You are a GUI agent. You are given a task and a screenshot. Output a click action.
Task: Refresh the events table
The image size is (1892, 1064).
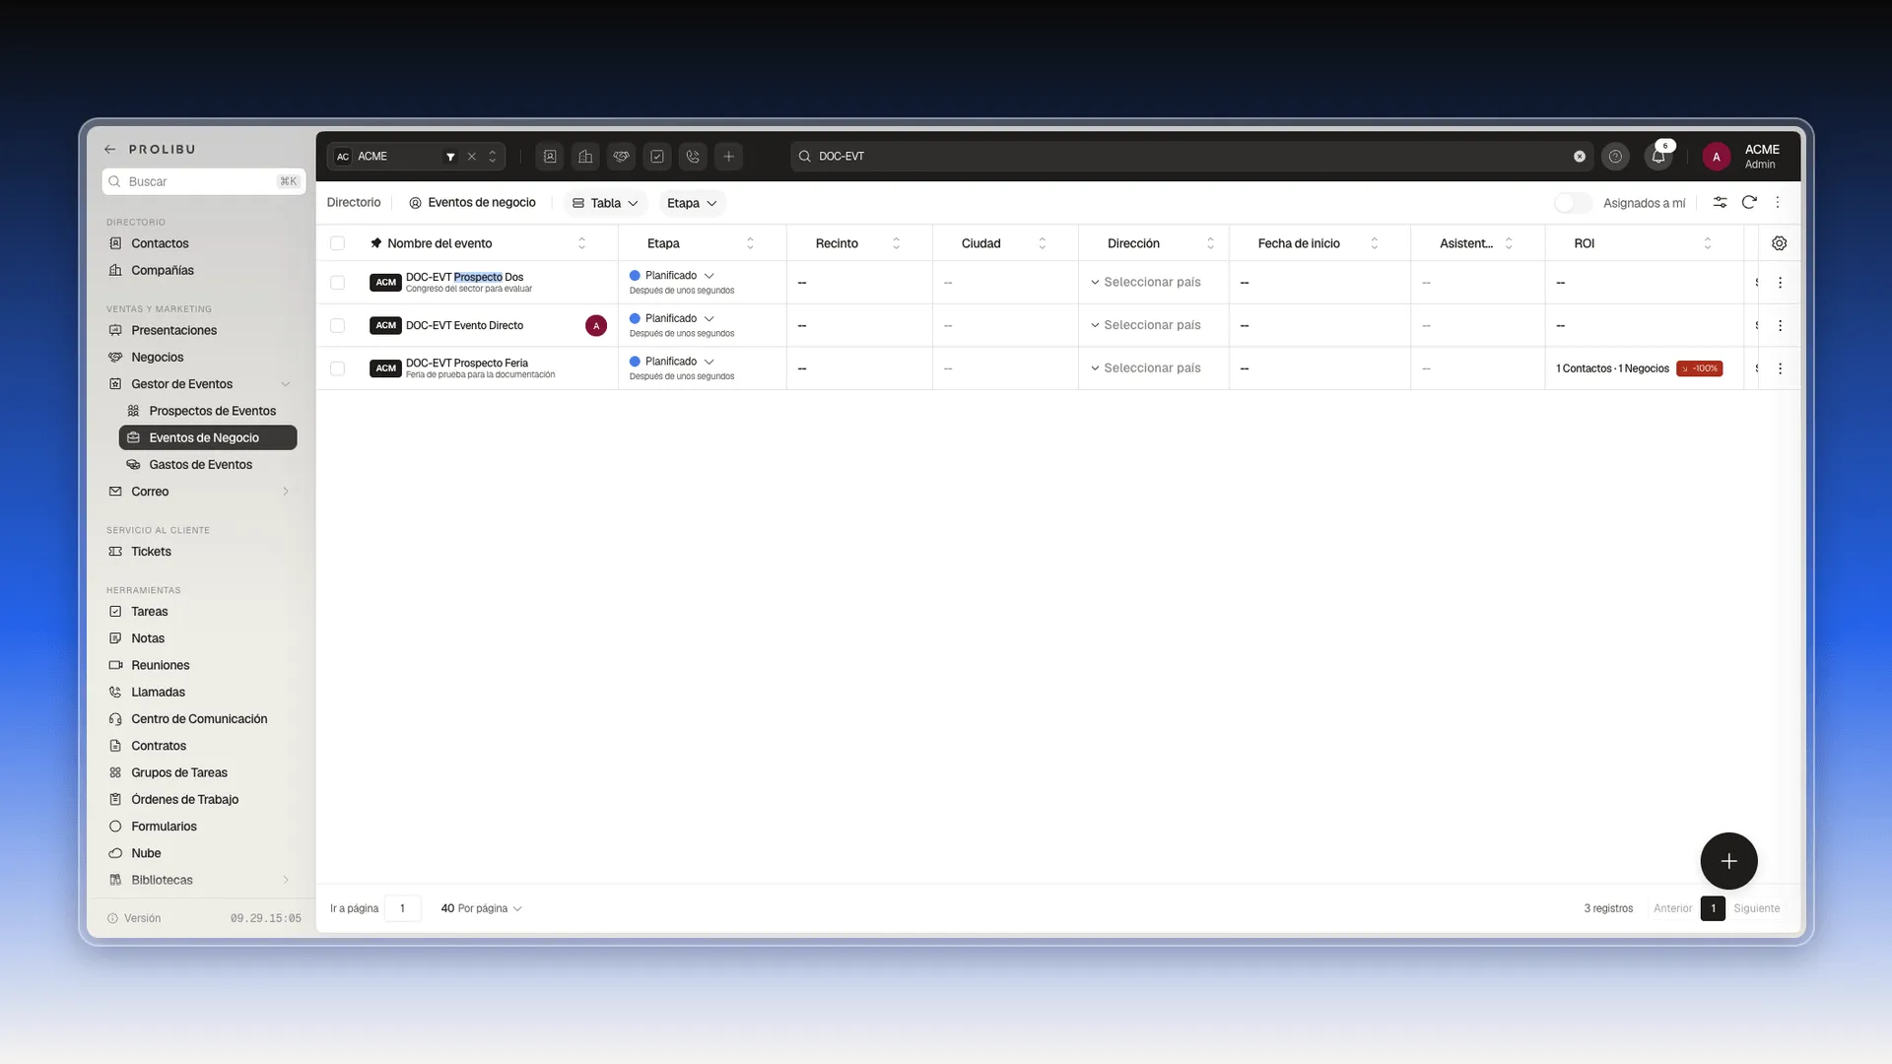click(1749, 203)
